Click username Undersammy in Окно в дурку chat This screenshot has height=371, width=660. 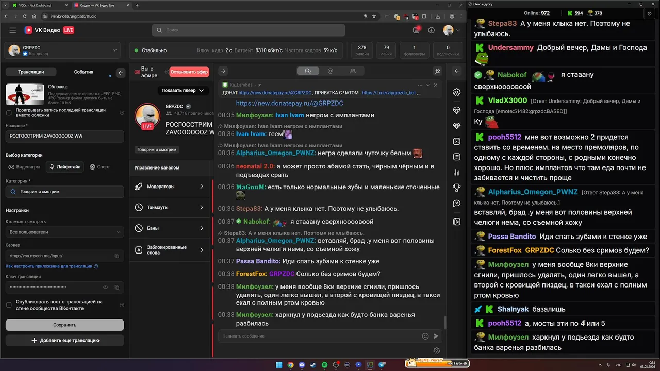click(x=511, y=47)
